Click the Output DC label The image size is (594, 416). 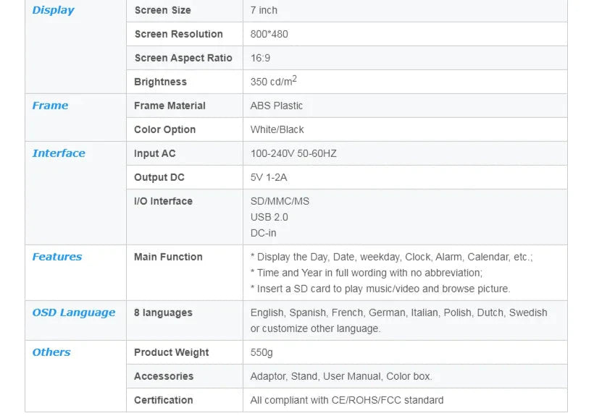(x=159, y=177)
